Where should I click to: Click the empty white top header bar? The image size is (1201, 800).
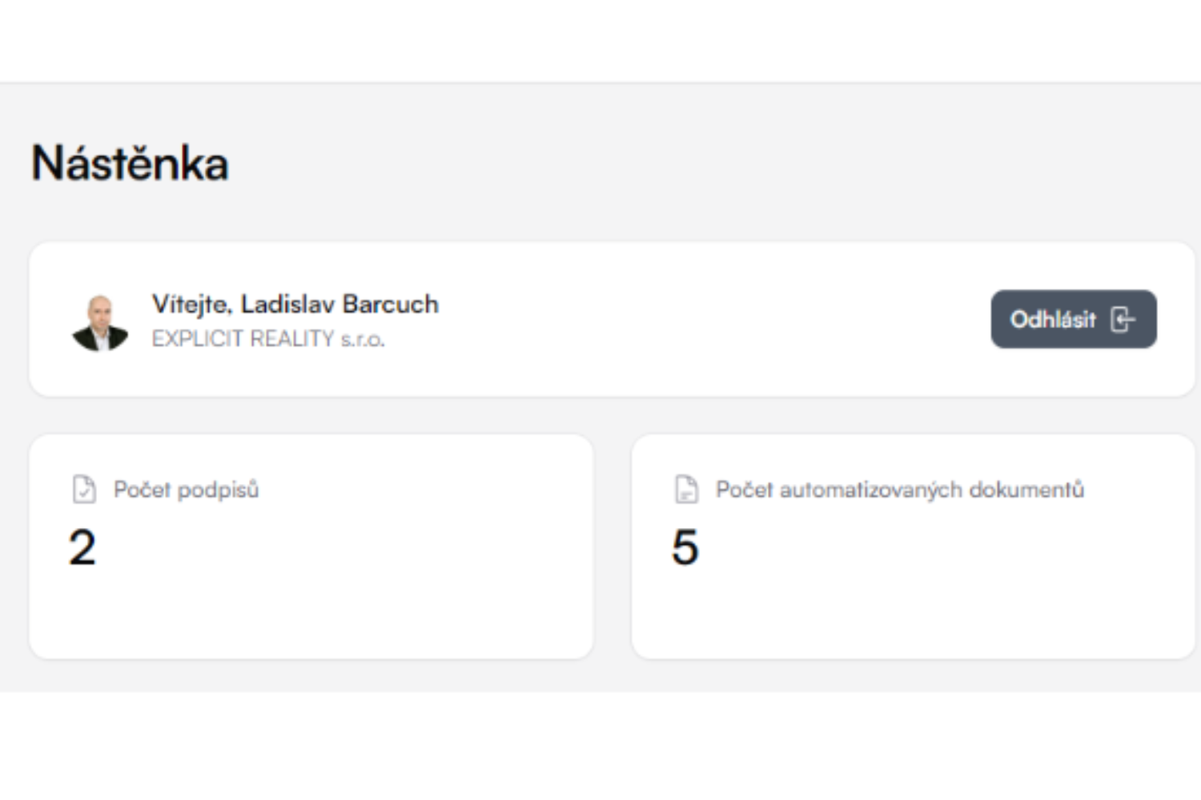(600, 40)
